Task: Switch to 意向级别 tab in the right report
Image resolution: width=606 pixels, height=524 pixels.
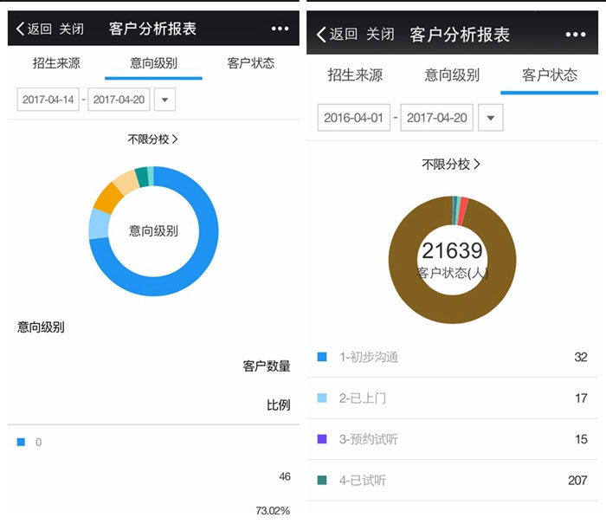Action: (451, 75)
